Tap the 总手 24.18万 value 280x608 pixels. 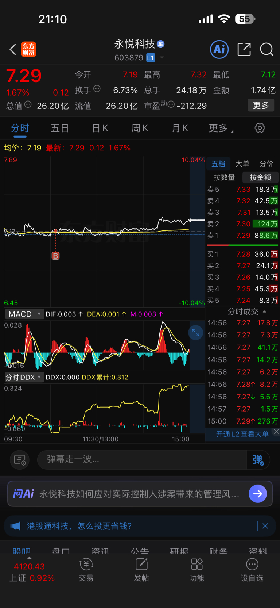coord(191,90)
